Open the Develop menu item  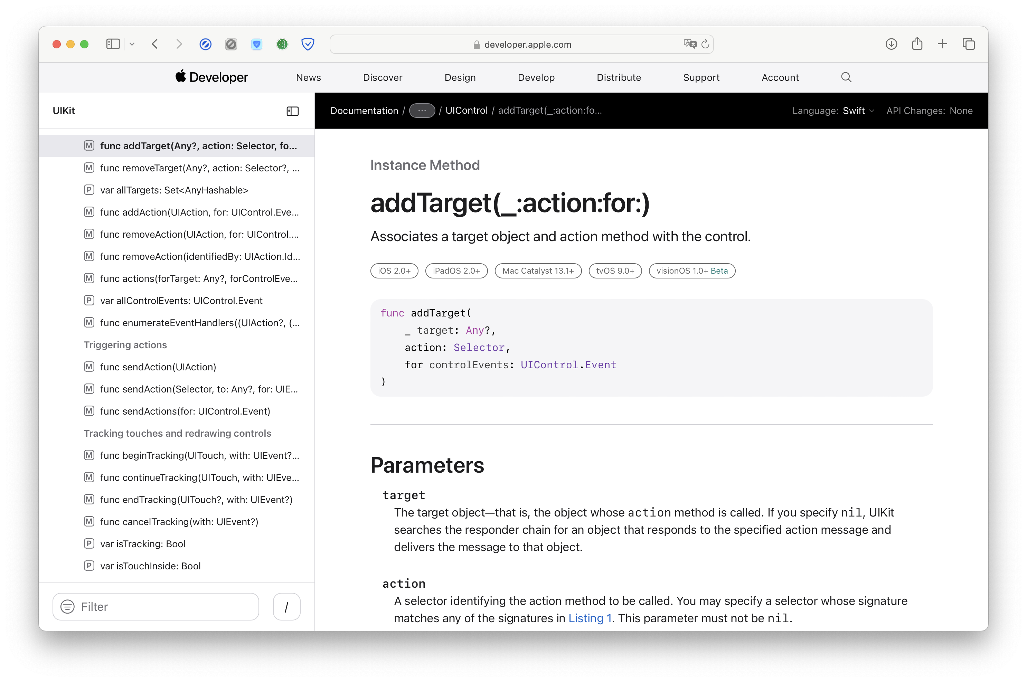[536, 77]
